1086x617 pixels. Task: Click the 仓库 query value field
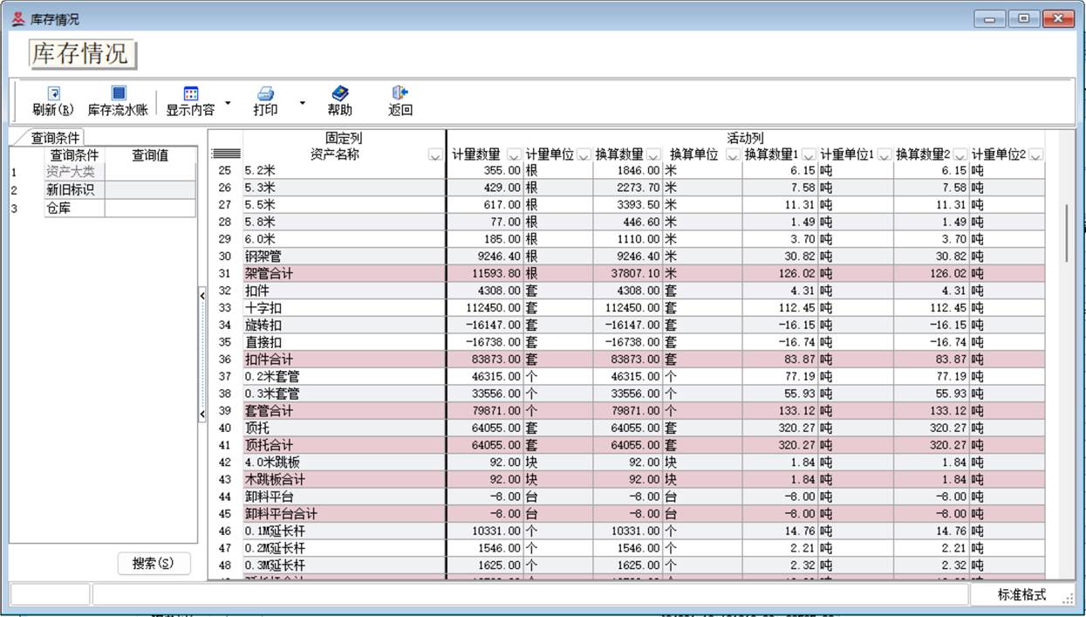coord(150,208)
